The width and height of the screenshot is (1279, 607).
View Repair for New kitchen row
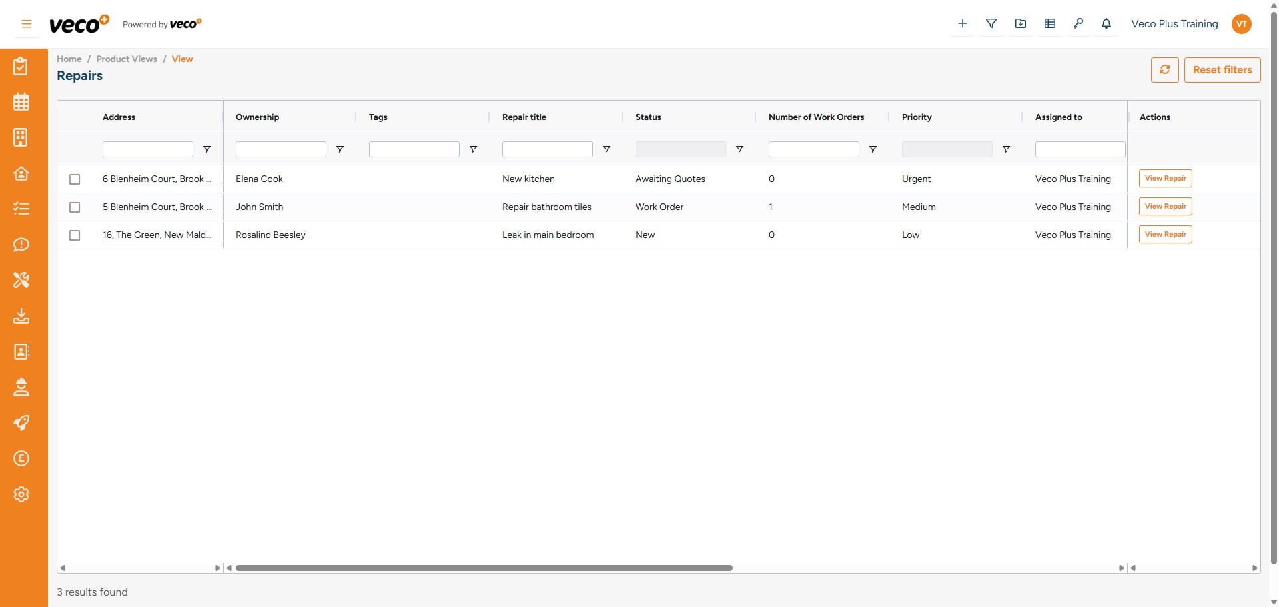point(1165,179)
